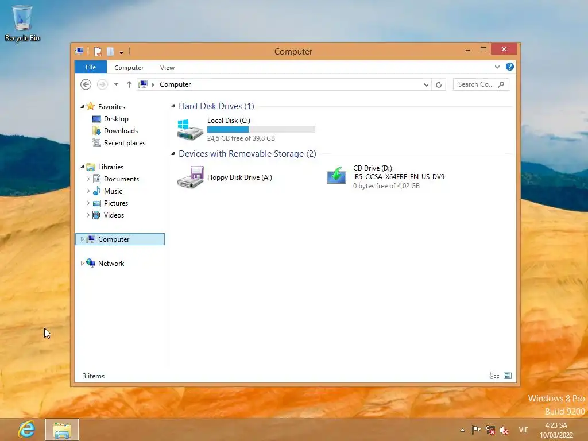Select Downloads under Favorites
588x441 pixels.
(x=121, y=130)
